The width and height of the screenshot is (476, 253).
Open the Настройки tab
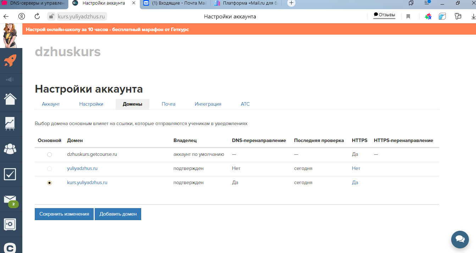click(91, 104)
